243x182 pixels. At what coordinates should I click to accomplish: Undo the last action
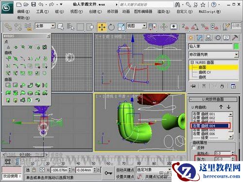(x=41, y=4)
